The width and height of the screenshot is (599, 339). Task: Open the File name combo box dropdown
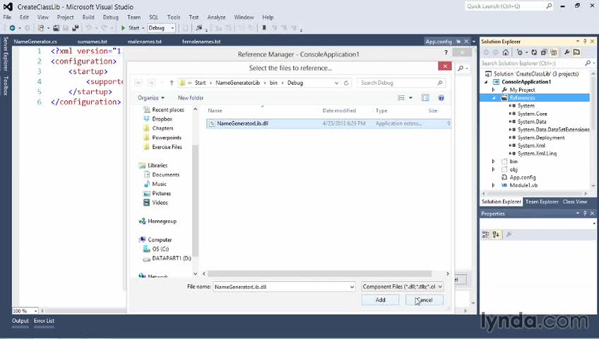click(352, 287)
